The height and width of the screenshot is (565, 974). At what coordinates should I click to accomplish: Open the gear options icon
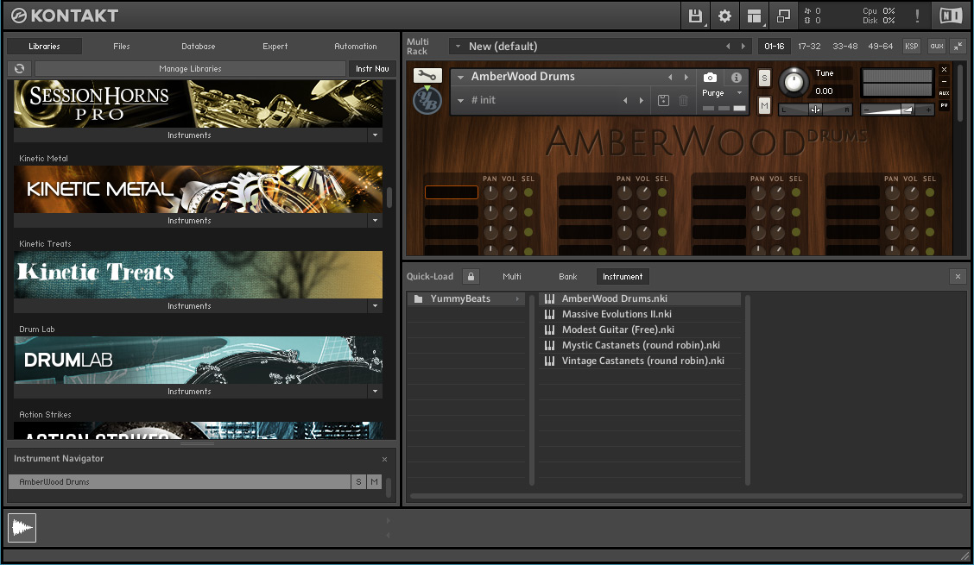[x=724, y=16]
